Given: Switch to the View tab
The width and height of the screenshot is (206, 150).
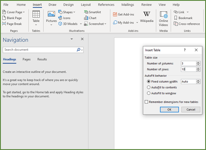Looking at the screenshot, I should pyautogui.click(x=162, y=5).
